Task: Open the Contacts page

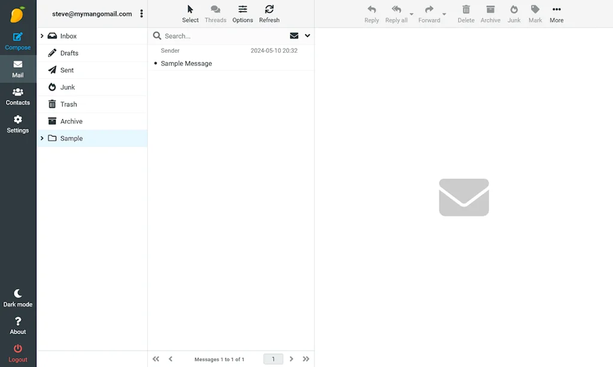Action: pyautogui.click(x=18, y=96)
